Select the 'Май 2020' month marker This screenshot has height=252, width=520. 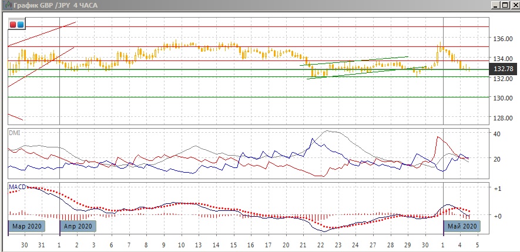coord(462,227)
